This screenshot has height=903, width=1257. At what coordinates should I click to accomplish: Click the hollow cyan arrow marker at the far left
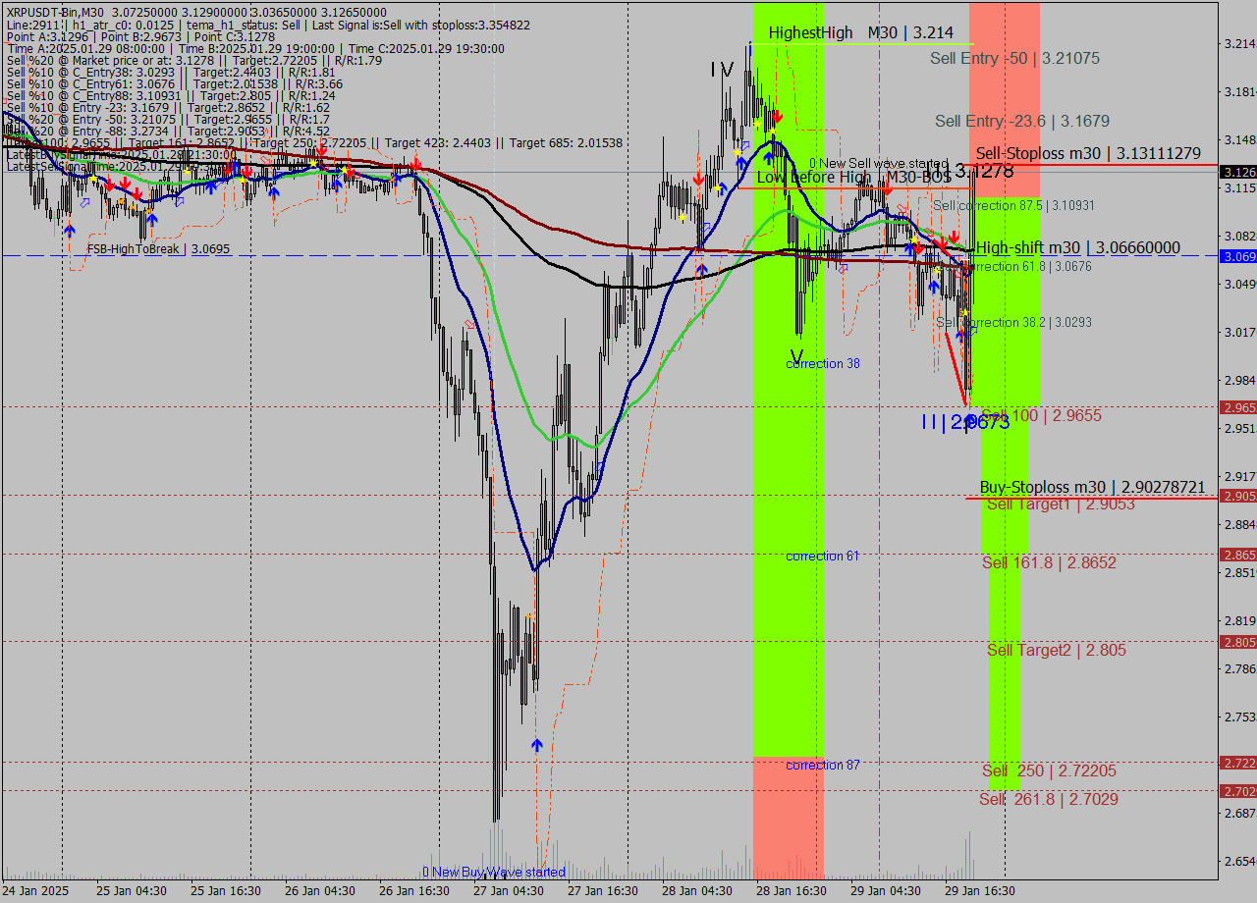click(x=84, y=203)
